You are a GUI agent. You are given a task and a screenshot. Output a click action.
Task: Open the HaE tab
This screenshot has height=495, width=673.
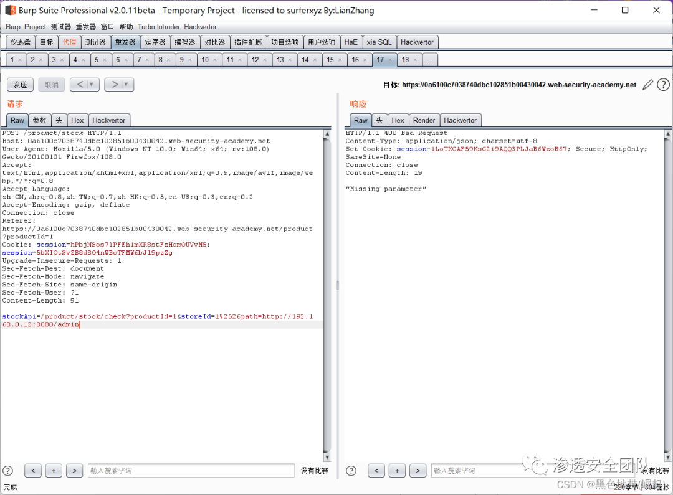point(351,42)
